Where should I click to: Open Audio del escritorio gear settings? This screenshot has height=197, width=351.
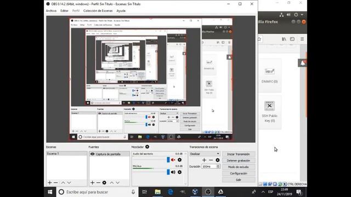(x=179, y=160)
